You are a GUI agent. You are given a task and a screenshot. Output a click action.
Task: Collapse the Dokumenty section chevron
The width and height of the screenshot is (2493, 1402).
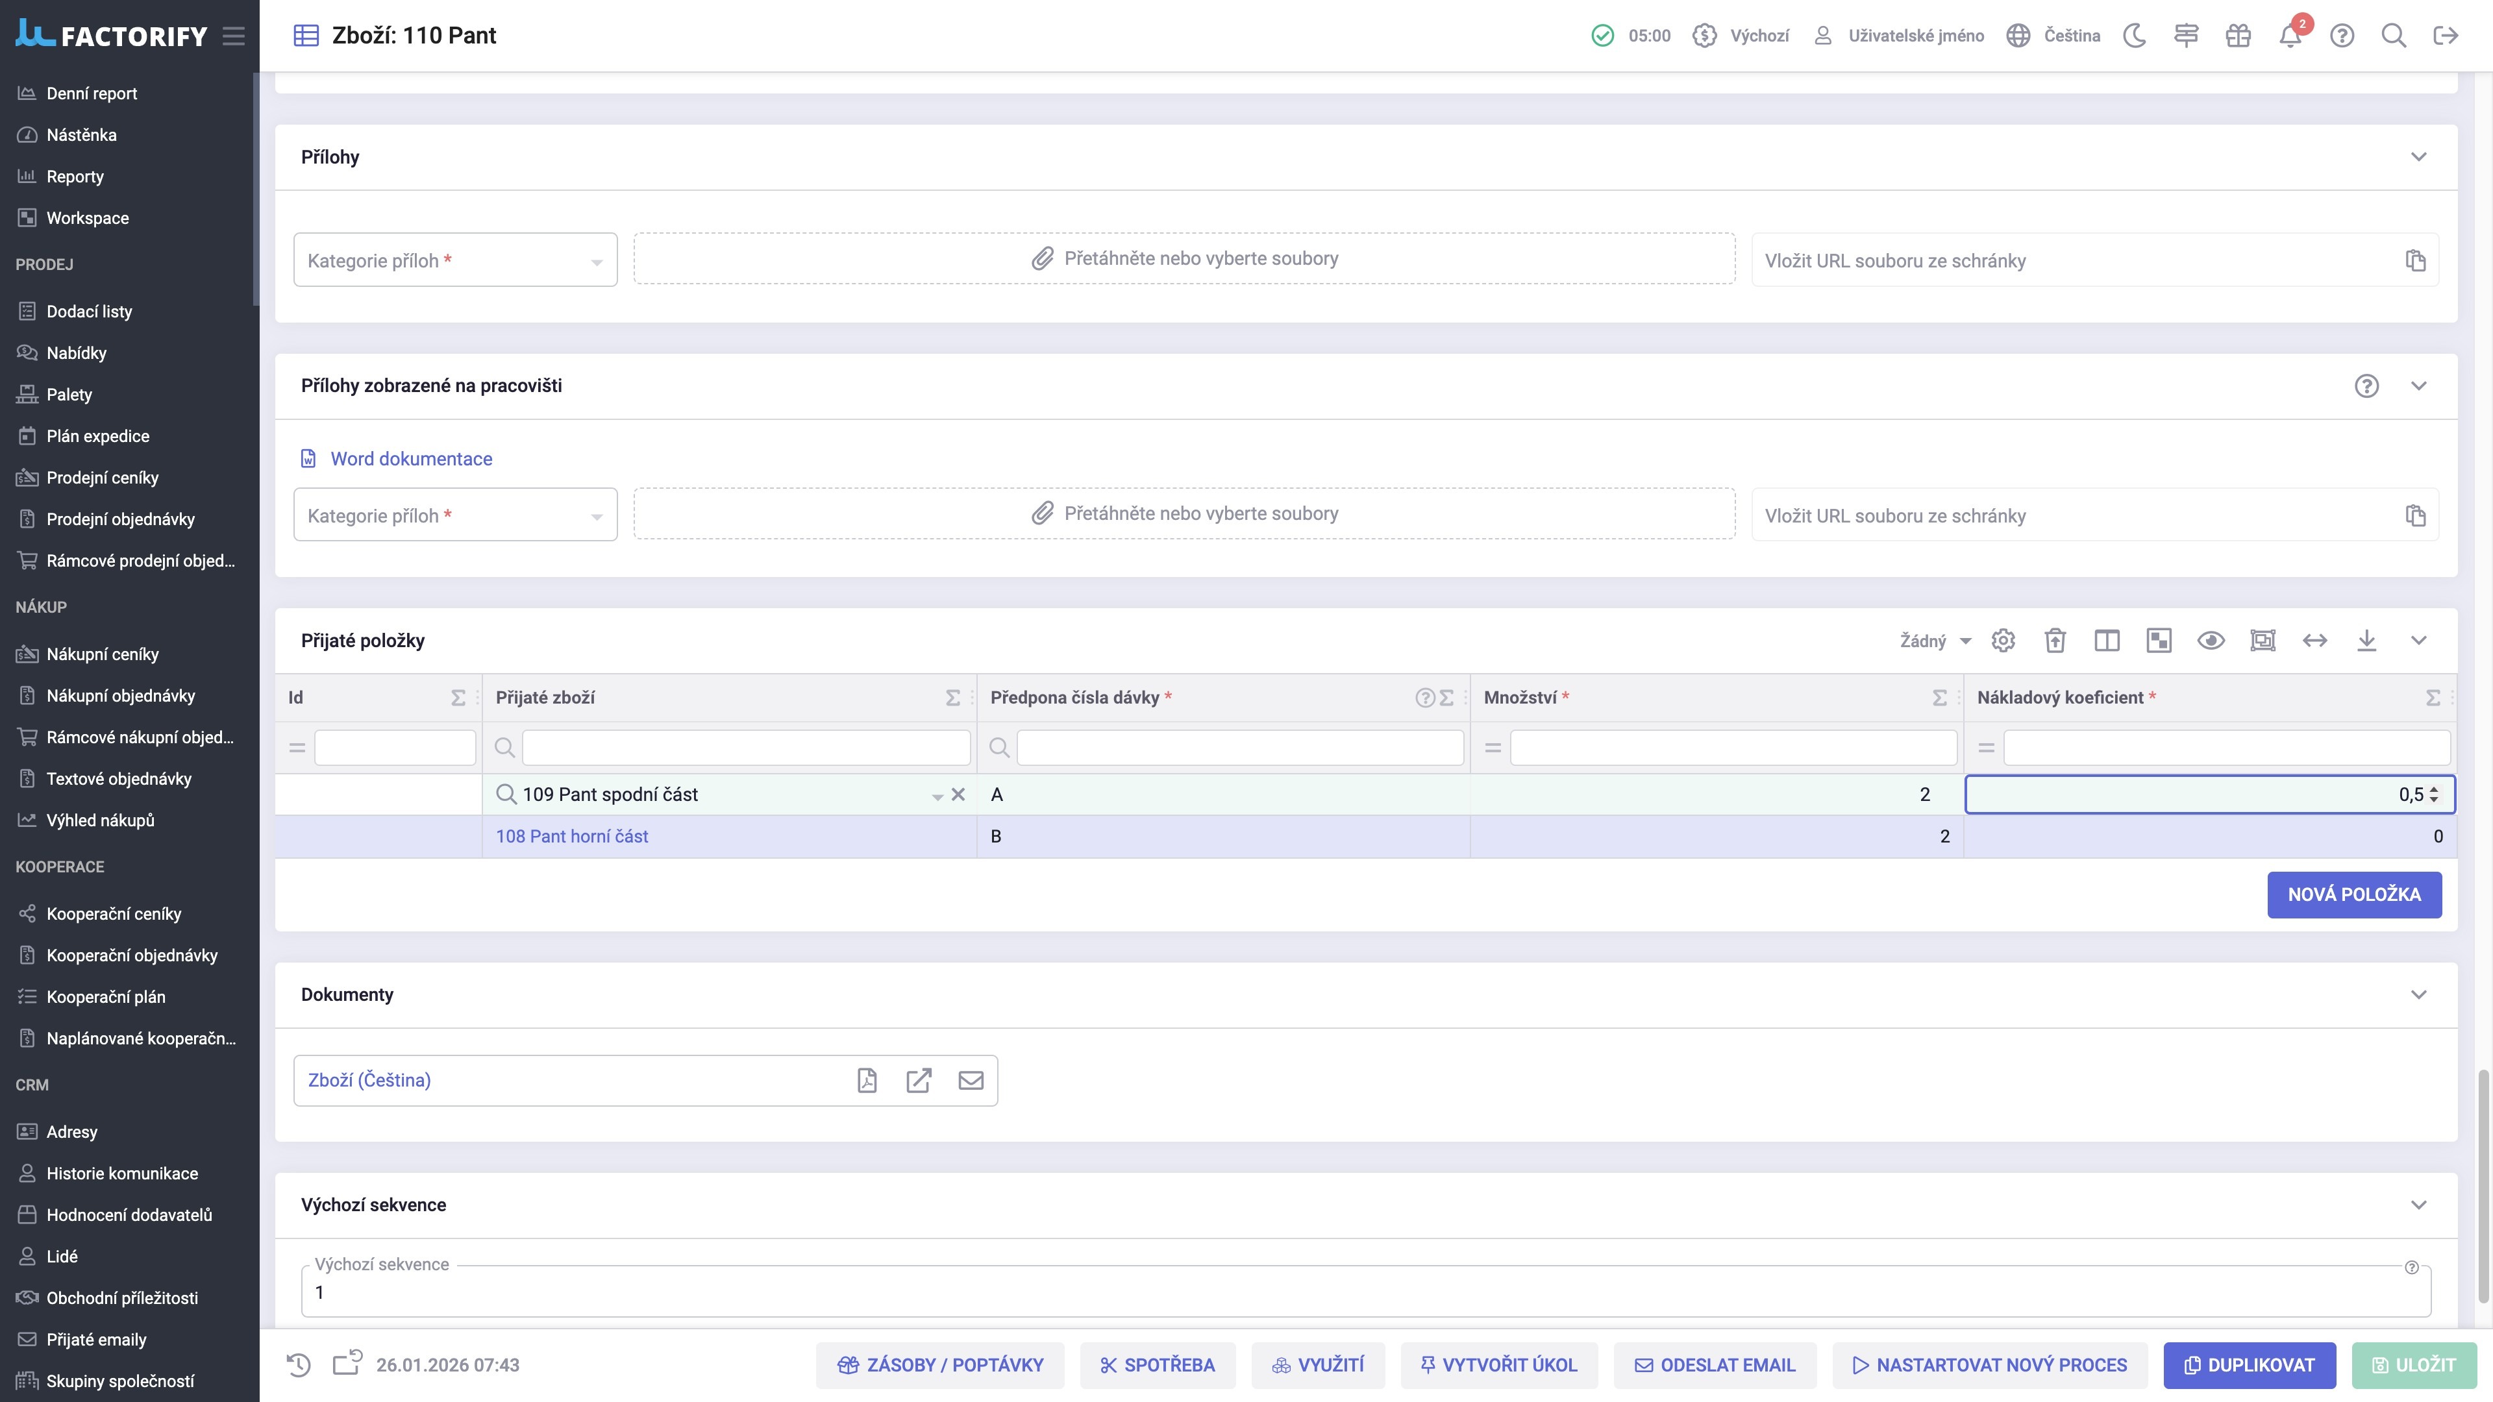(x=2418, y=994)
